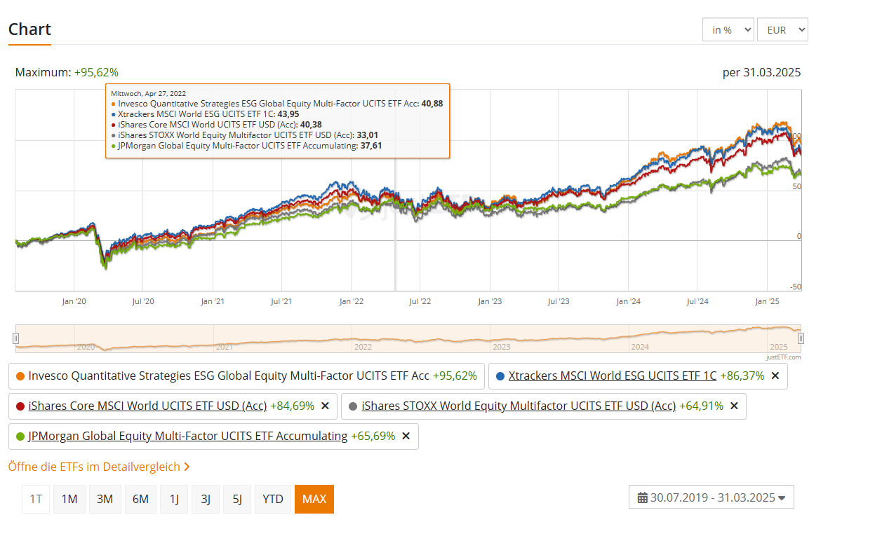Click the gray dot of iShares STOXX World Multifactor
The width and height of the screenshot is (882, 543).
pos(353,406)
